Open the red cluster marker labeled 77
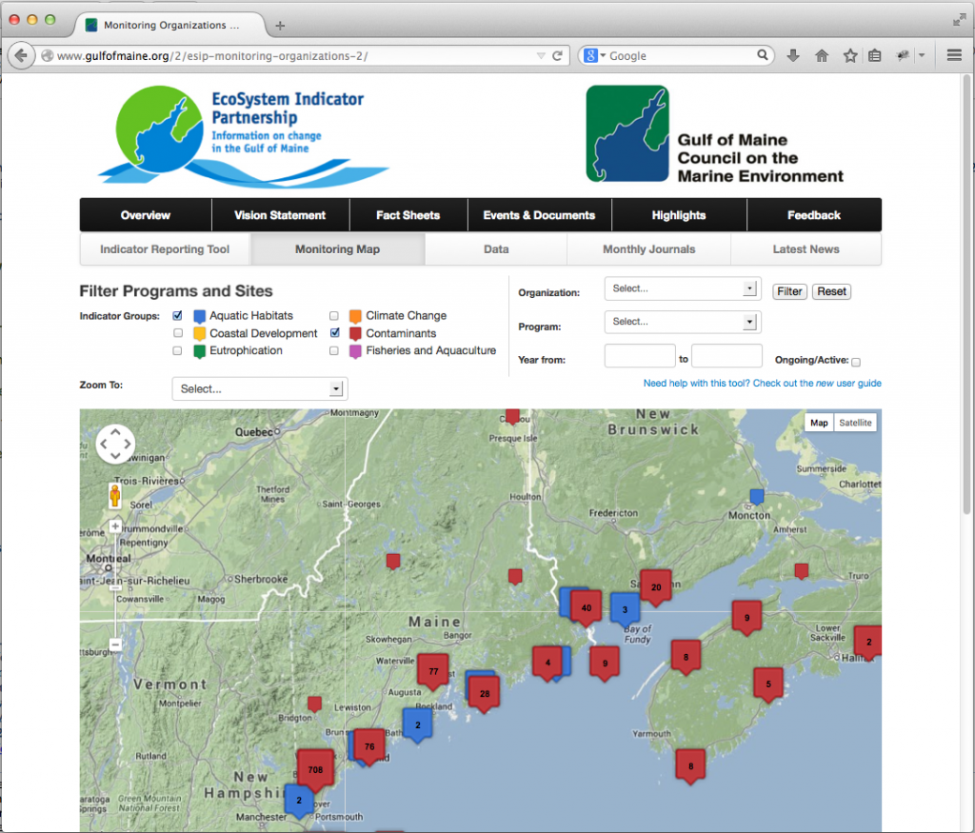975x833 pixels. point(433,671)
